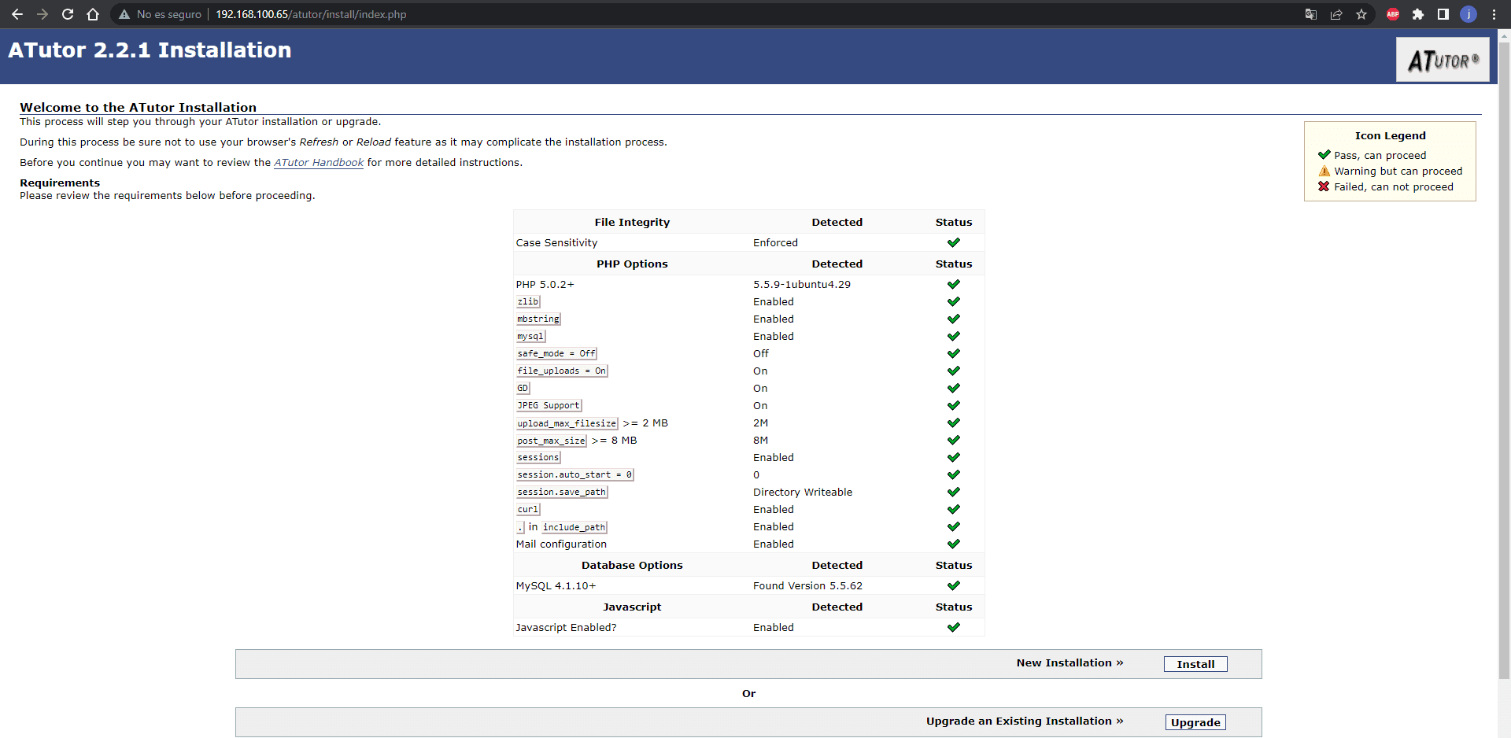The width and height of the screenshot is (1511, 738).
Task: Open the AdBlock Plus extension icon
Action: [x=1393, y=14]
